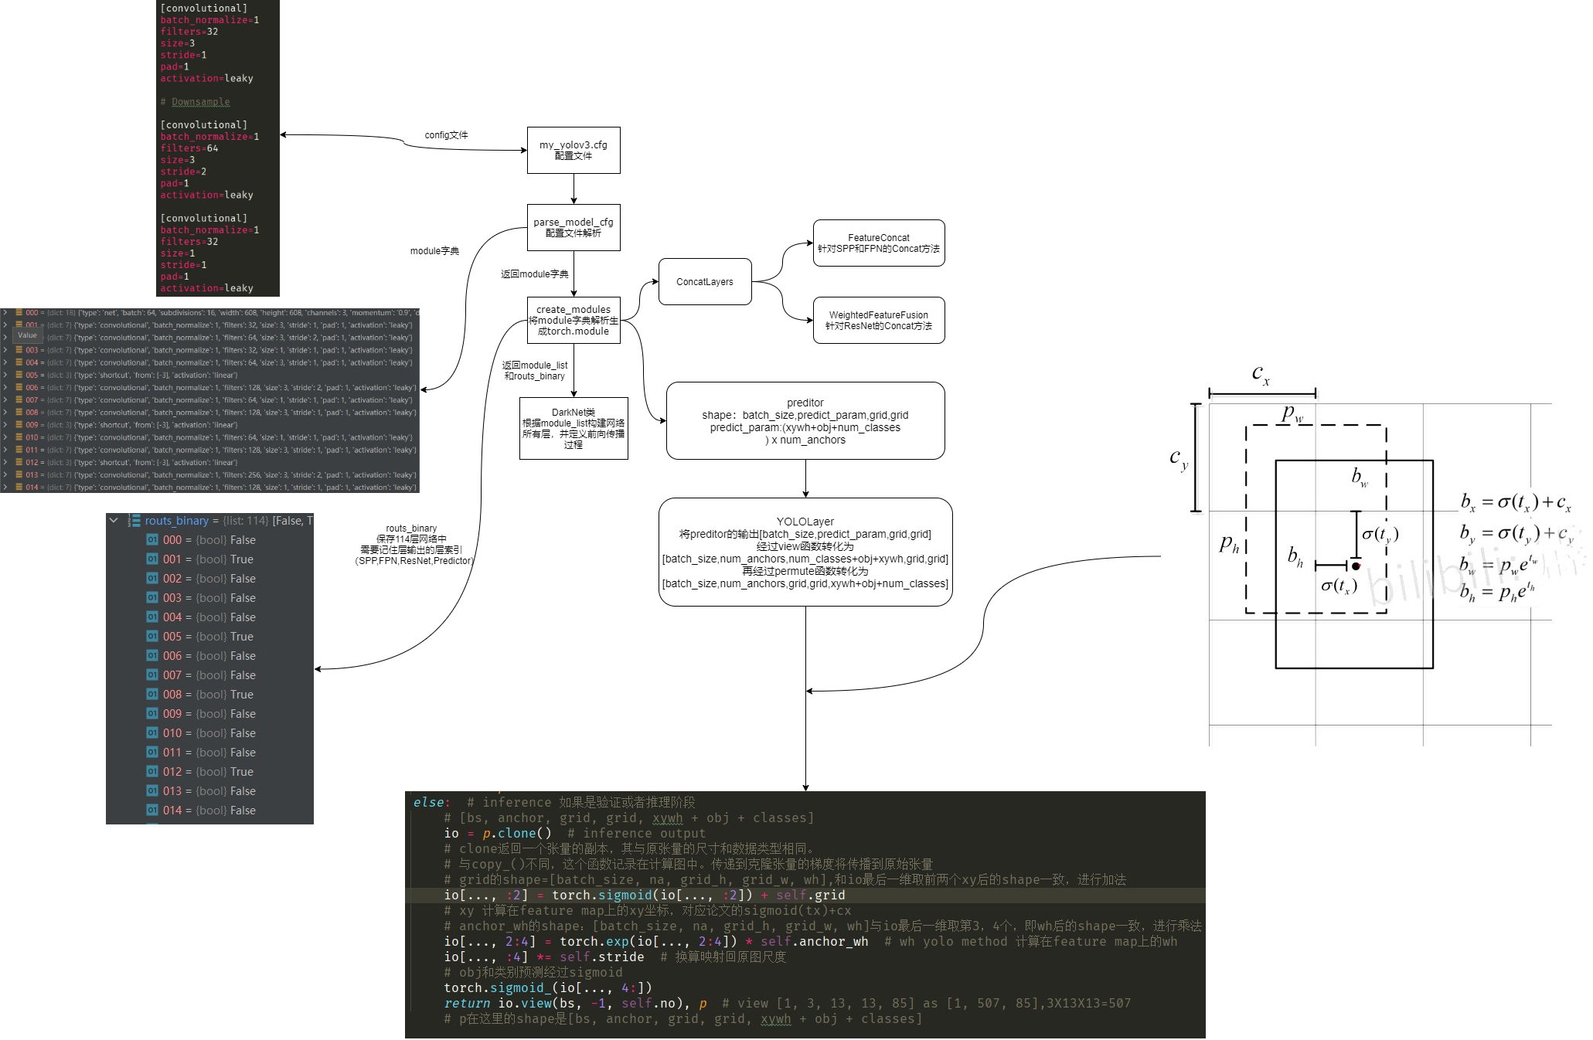1593x1040 pixels.
Task: Select the DarkNet class flowchart box
Action: coord(574,429)
